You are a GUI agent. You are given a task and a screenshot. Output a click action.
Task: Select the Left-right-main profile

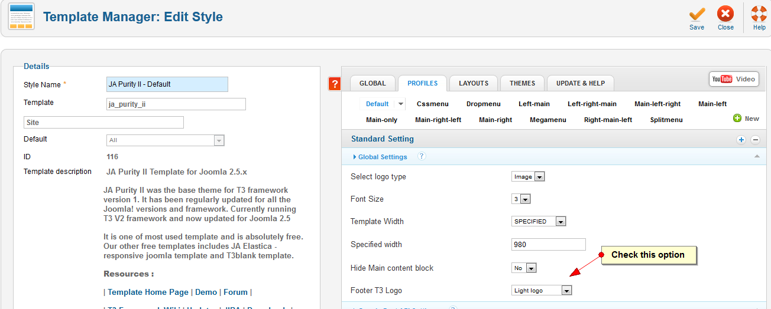tap(592, 104)
